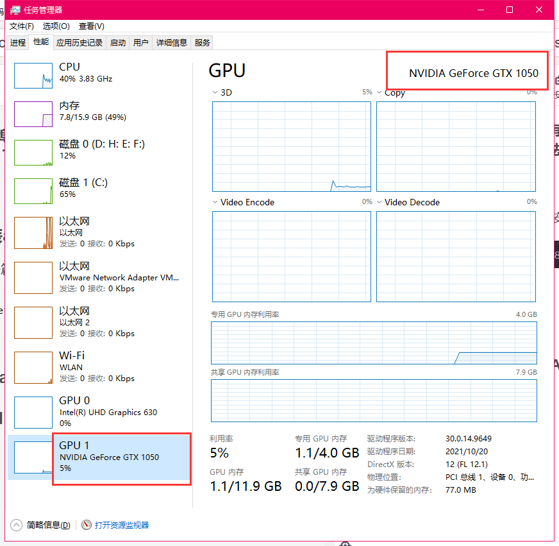Select the 内存 (Memory) graph thumbnail
Screen dimensions: 559x546
(x=96, y=114)
